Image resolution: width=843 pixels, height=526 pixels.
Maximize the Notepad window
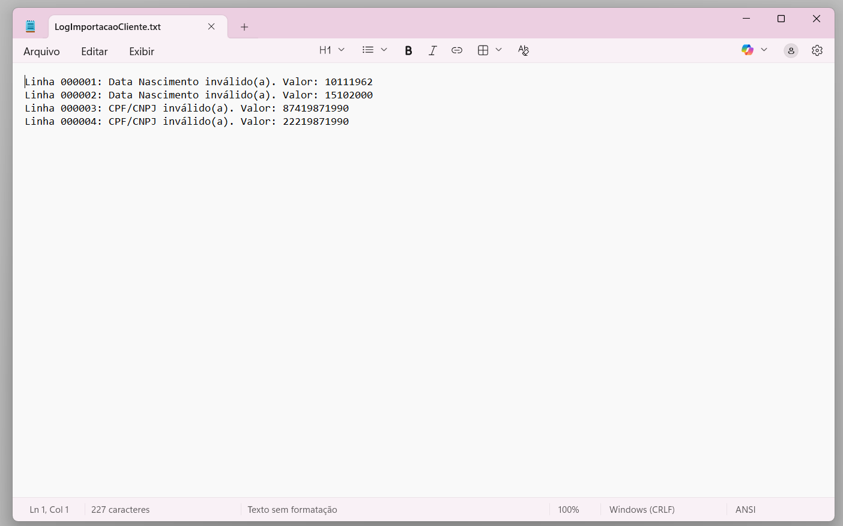[781, 19]
